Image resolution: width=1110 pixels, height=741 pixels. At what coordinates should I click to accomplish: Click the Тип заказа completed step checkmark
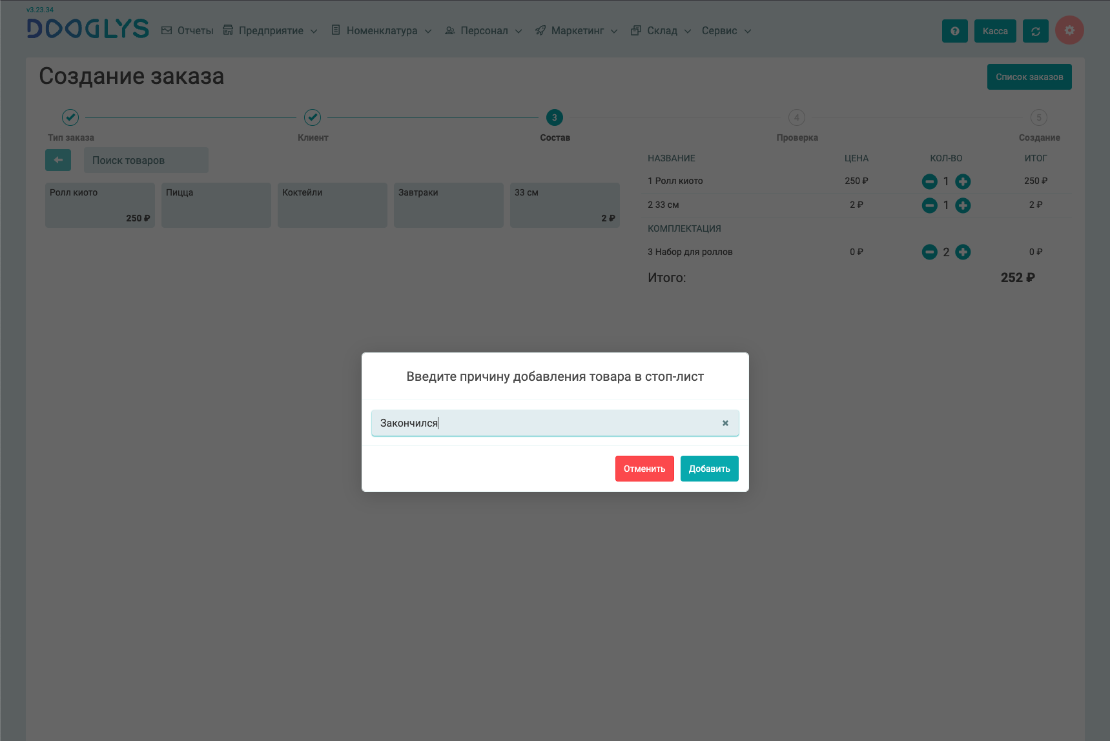point(70,117)
